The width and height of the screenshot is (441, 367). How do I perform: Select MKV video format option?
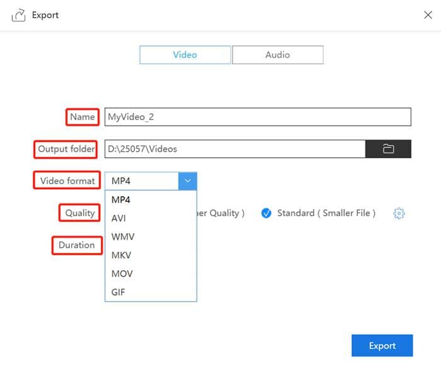(122, 255)
